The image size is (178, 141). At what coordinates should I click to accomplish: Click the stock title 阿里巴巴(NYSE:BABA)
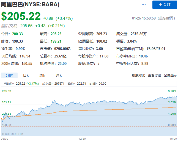click(30, 5)
